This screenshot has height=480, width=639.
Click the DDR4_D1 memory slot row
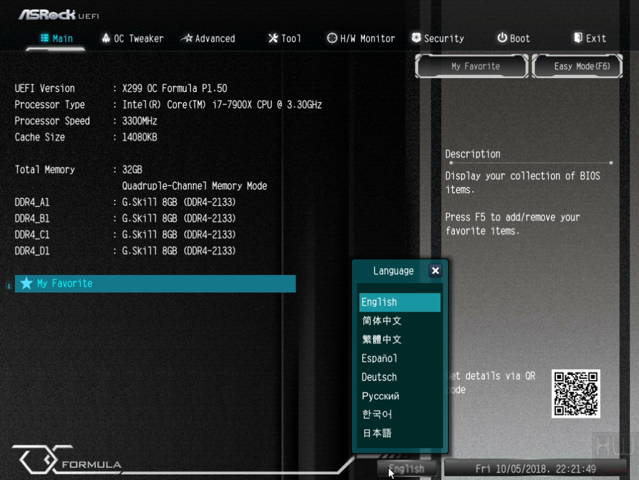[125, 251]
